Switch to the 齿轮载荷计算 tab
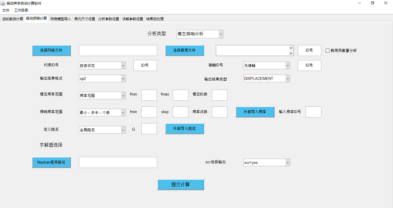393x208 pixels. (12, 19)
